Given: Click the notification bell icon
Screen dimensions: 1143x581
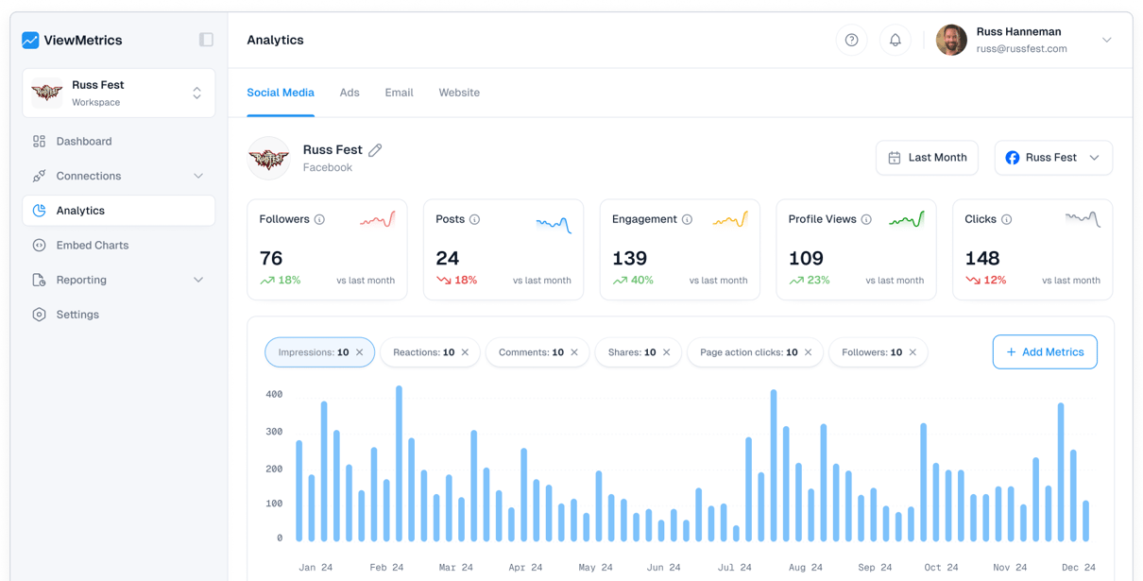Looking at the screenshot, I should coord(895,40).
